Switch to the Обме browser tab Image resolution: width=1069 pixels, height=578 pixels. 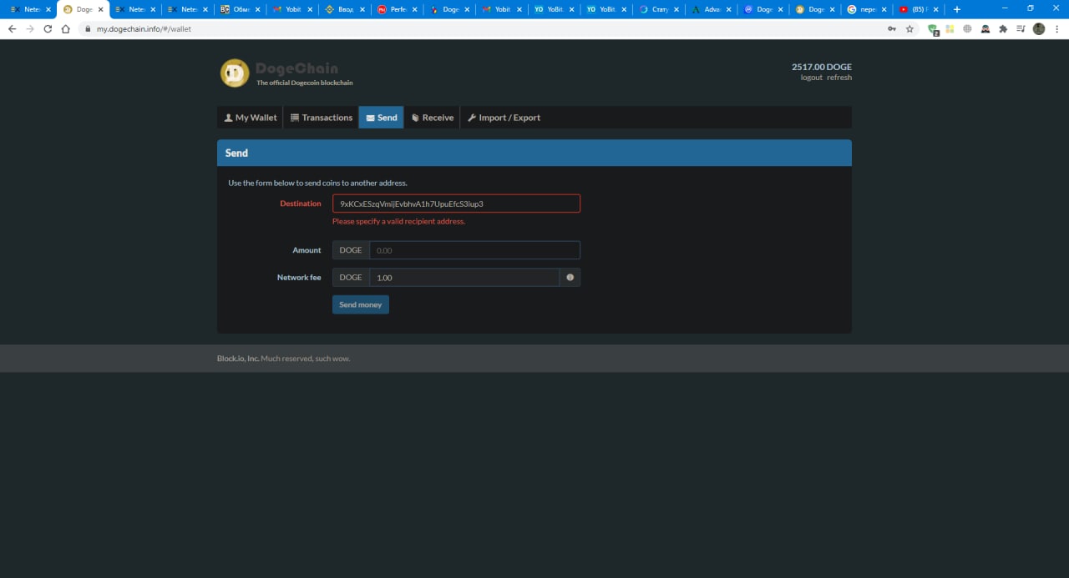click(240, 9)
